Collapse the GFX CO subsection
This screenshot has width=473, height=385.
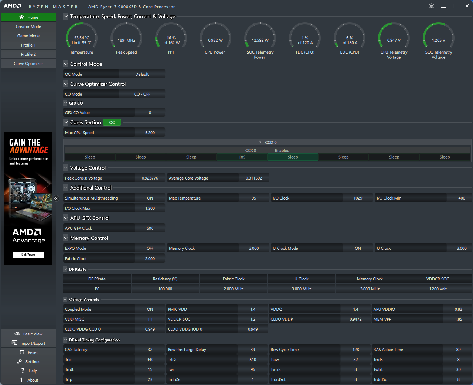(x=65, y=103)
